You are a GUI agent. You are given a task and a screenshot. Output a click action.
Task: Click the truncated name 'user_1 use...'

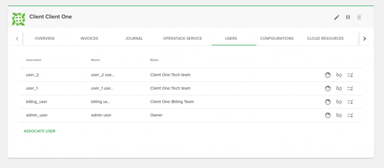102,88
